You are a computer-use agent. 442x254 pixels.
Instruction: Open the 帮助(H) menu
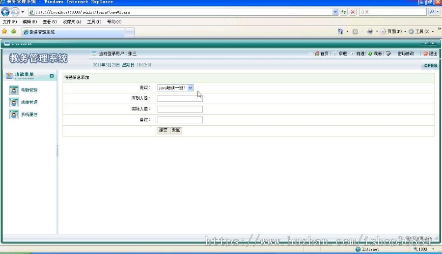click(x=114, y=22)
